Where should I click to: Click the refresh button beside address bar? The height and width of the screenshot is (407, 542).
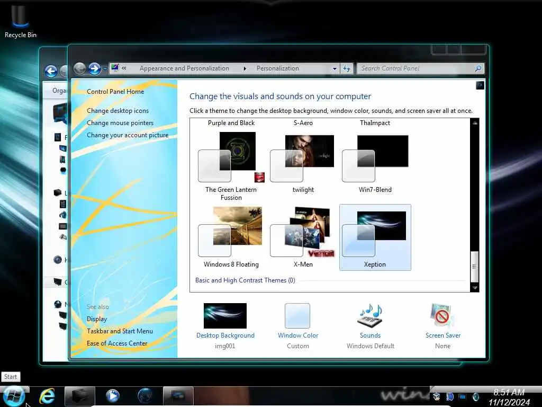tap(347, 68)
